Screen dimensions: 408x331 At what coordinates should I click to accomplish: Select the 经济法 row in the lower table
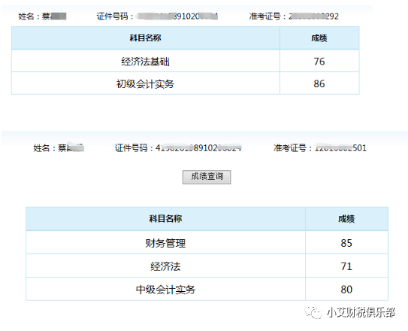[207, 266]
